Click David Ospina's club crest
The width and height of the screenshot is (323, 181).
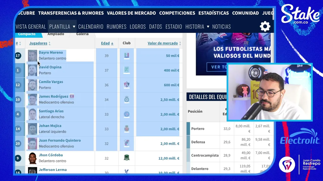(x=127, y=70)
